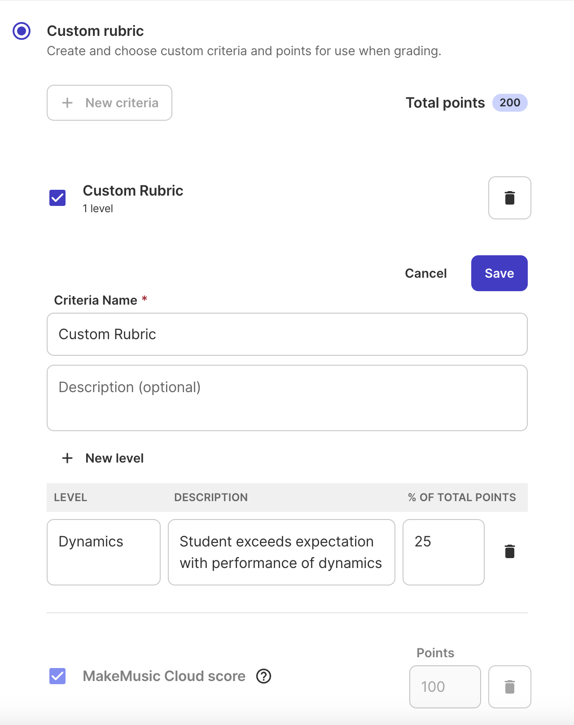The width and height of the screenshot is (574, 725).
Task: Click the % OF TOTAL POINTS header
Action: pos(461,497)
